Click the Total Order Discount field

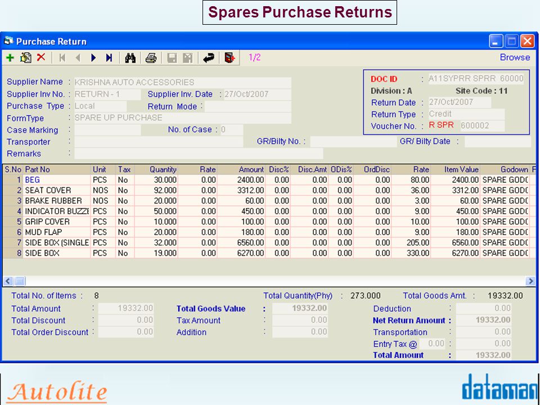click(125, 332)
